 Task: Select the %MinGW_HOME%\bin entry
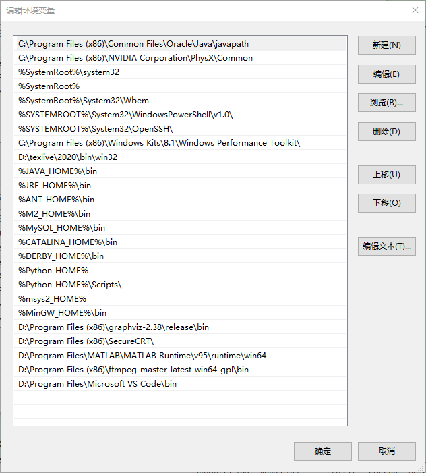point(180,313)
